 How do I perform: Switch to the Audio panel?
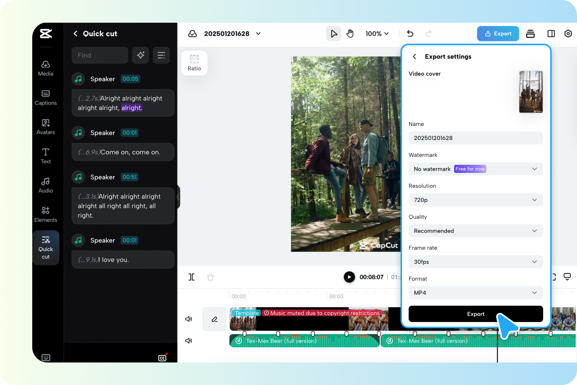click(x=46, y=185)
